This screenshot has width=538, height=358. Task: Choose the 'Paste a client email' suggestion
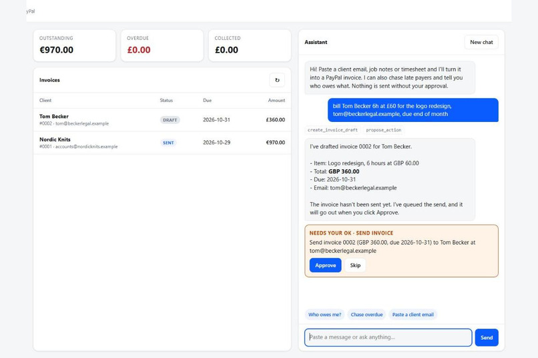[x=413, y=315]
